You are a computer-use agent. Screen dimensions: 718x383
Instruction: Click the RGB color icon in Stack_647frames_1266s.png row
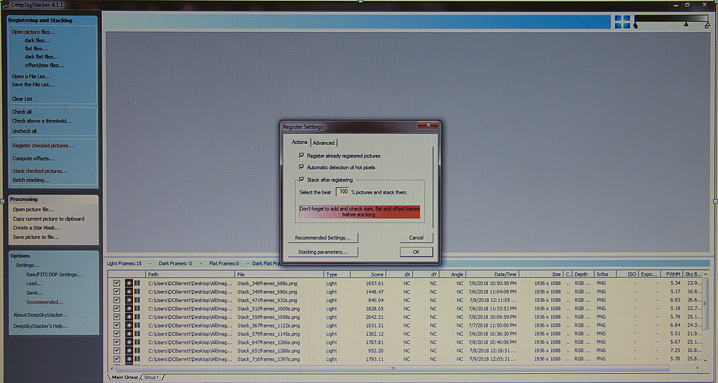(137, 342)
